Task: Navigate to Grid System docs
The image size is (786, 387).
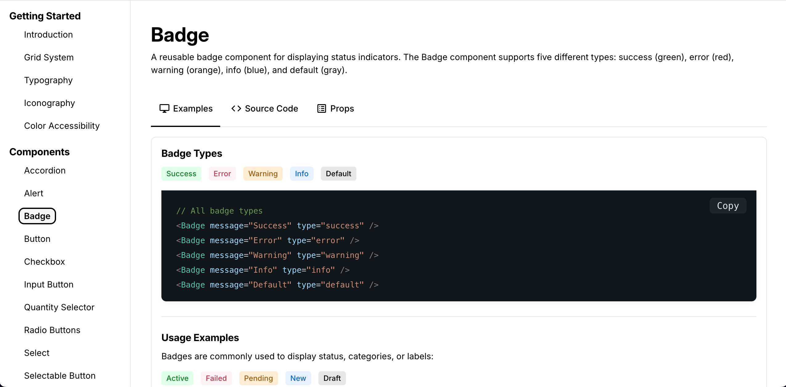Action: (49, 57)
